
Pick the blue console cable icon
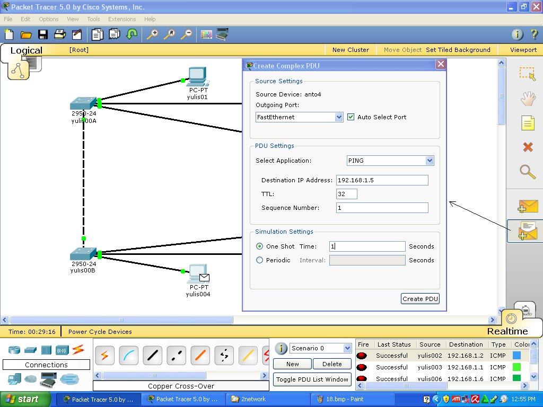pyautogui.click(x=128, y=356)
